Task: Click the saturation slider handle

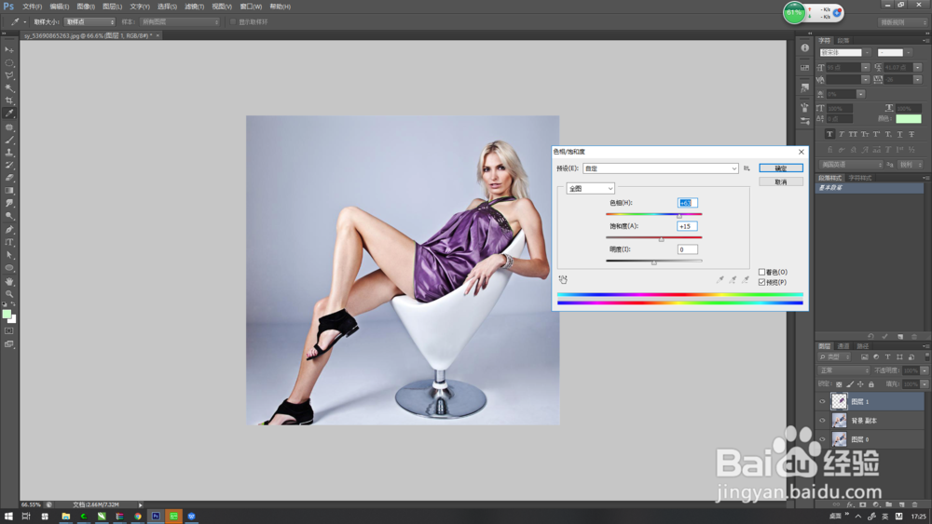Action: tap(661, 239)
